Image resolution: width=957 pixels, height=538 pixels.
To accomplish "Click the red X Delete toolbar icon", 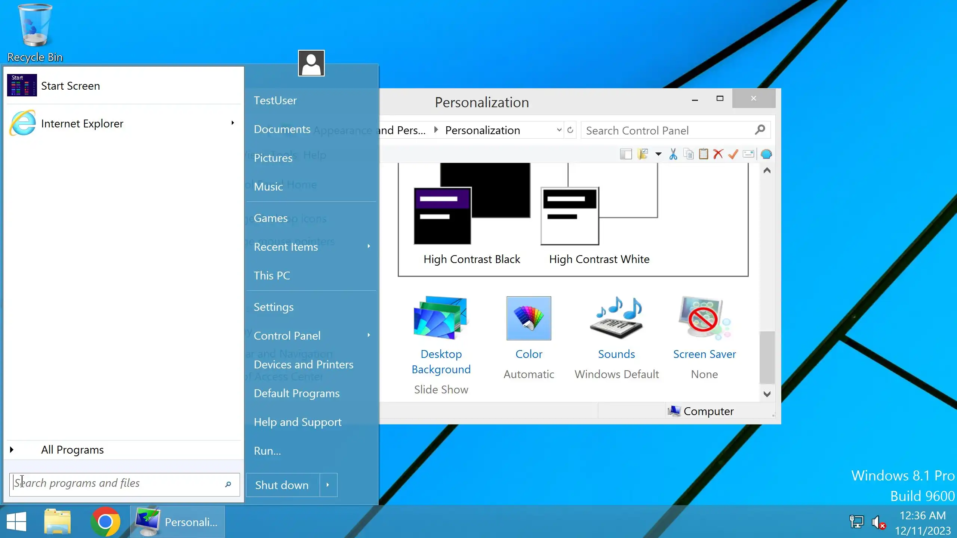I will click(x=718, y=154).
